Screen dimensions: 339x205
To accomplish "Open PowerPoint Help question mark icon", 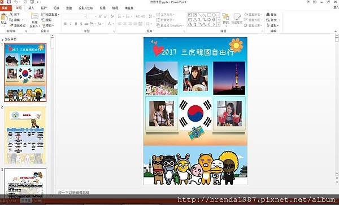I will (308, 2).
